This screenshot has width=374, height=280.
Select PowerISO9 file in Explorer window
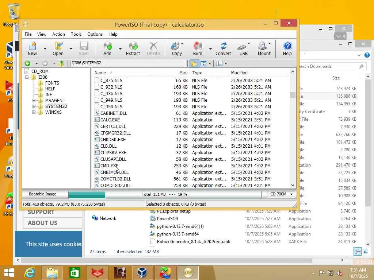167,219
